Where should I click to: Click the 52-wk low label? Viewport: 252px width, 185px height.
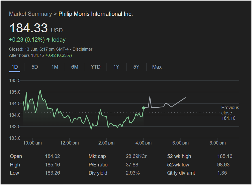tap(178, 165)
